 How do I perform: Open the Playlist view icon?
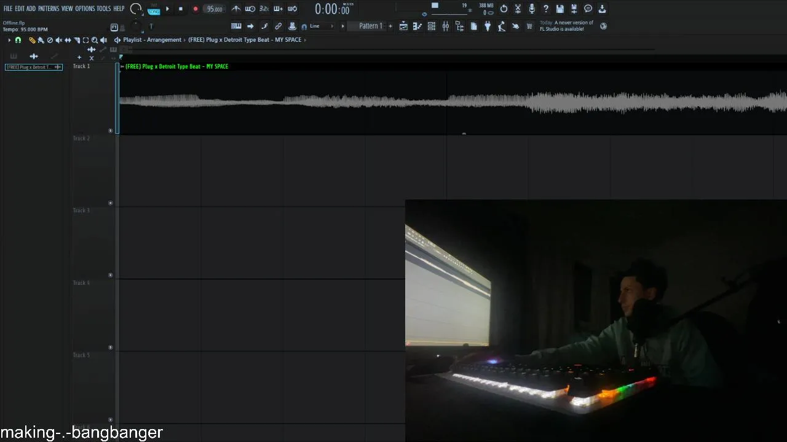pyautogui.click(x=403, y=26)
